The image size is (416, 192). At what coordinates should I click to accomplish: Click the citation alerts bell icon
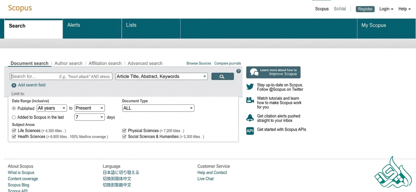(x=250, y=118)
